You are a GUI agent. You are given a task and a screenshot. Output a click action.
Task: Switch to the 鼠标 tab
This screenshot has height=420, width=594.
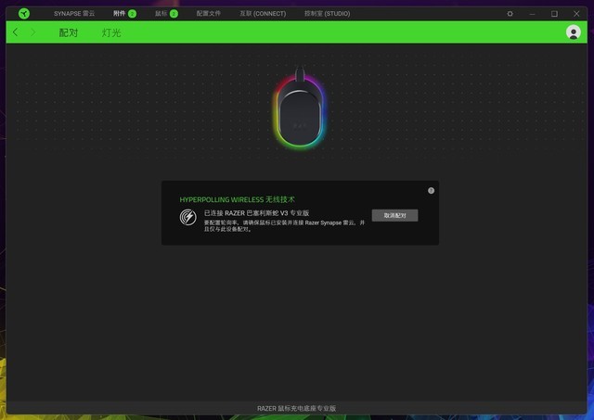click(161, 14)
